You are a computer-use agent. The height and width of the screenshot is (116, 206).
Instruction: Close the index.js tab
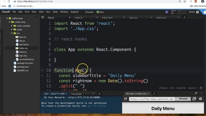point(97,17)
